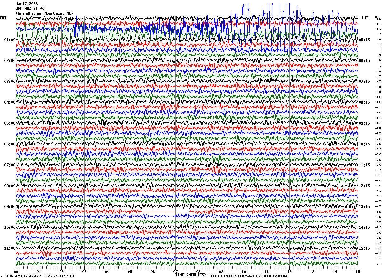Click the 08:15 UTC time label

(364, 102)
